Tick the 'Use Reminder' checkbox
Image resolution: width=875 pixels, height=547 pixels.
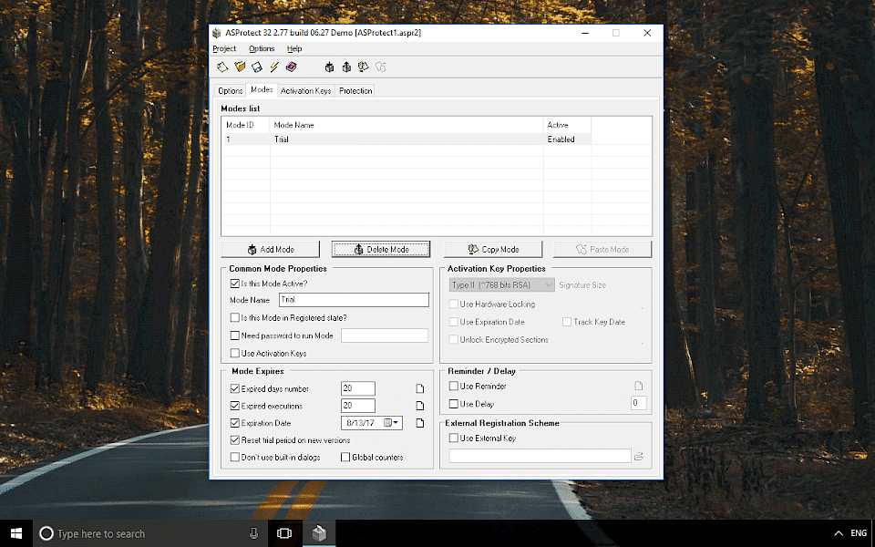[x=454, y=386]
